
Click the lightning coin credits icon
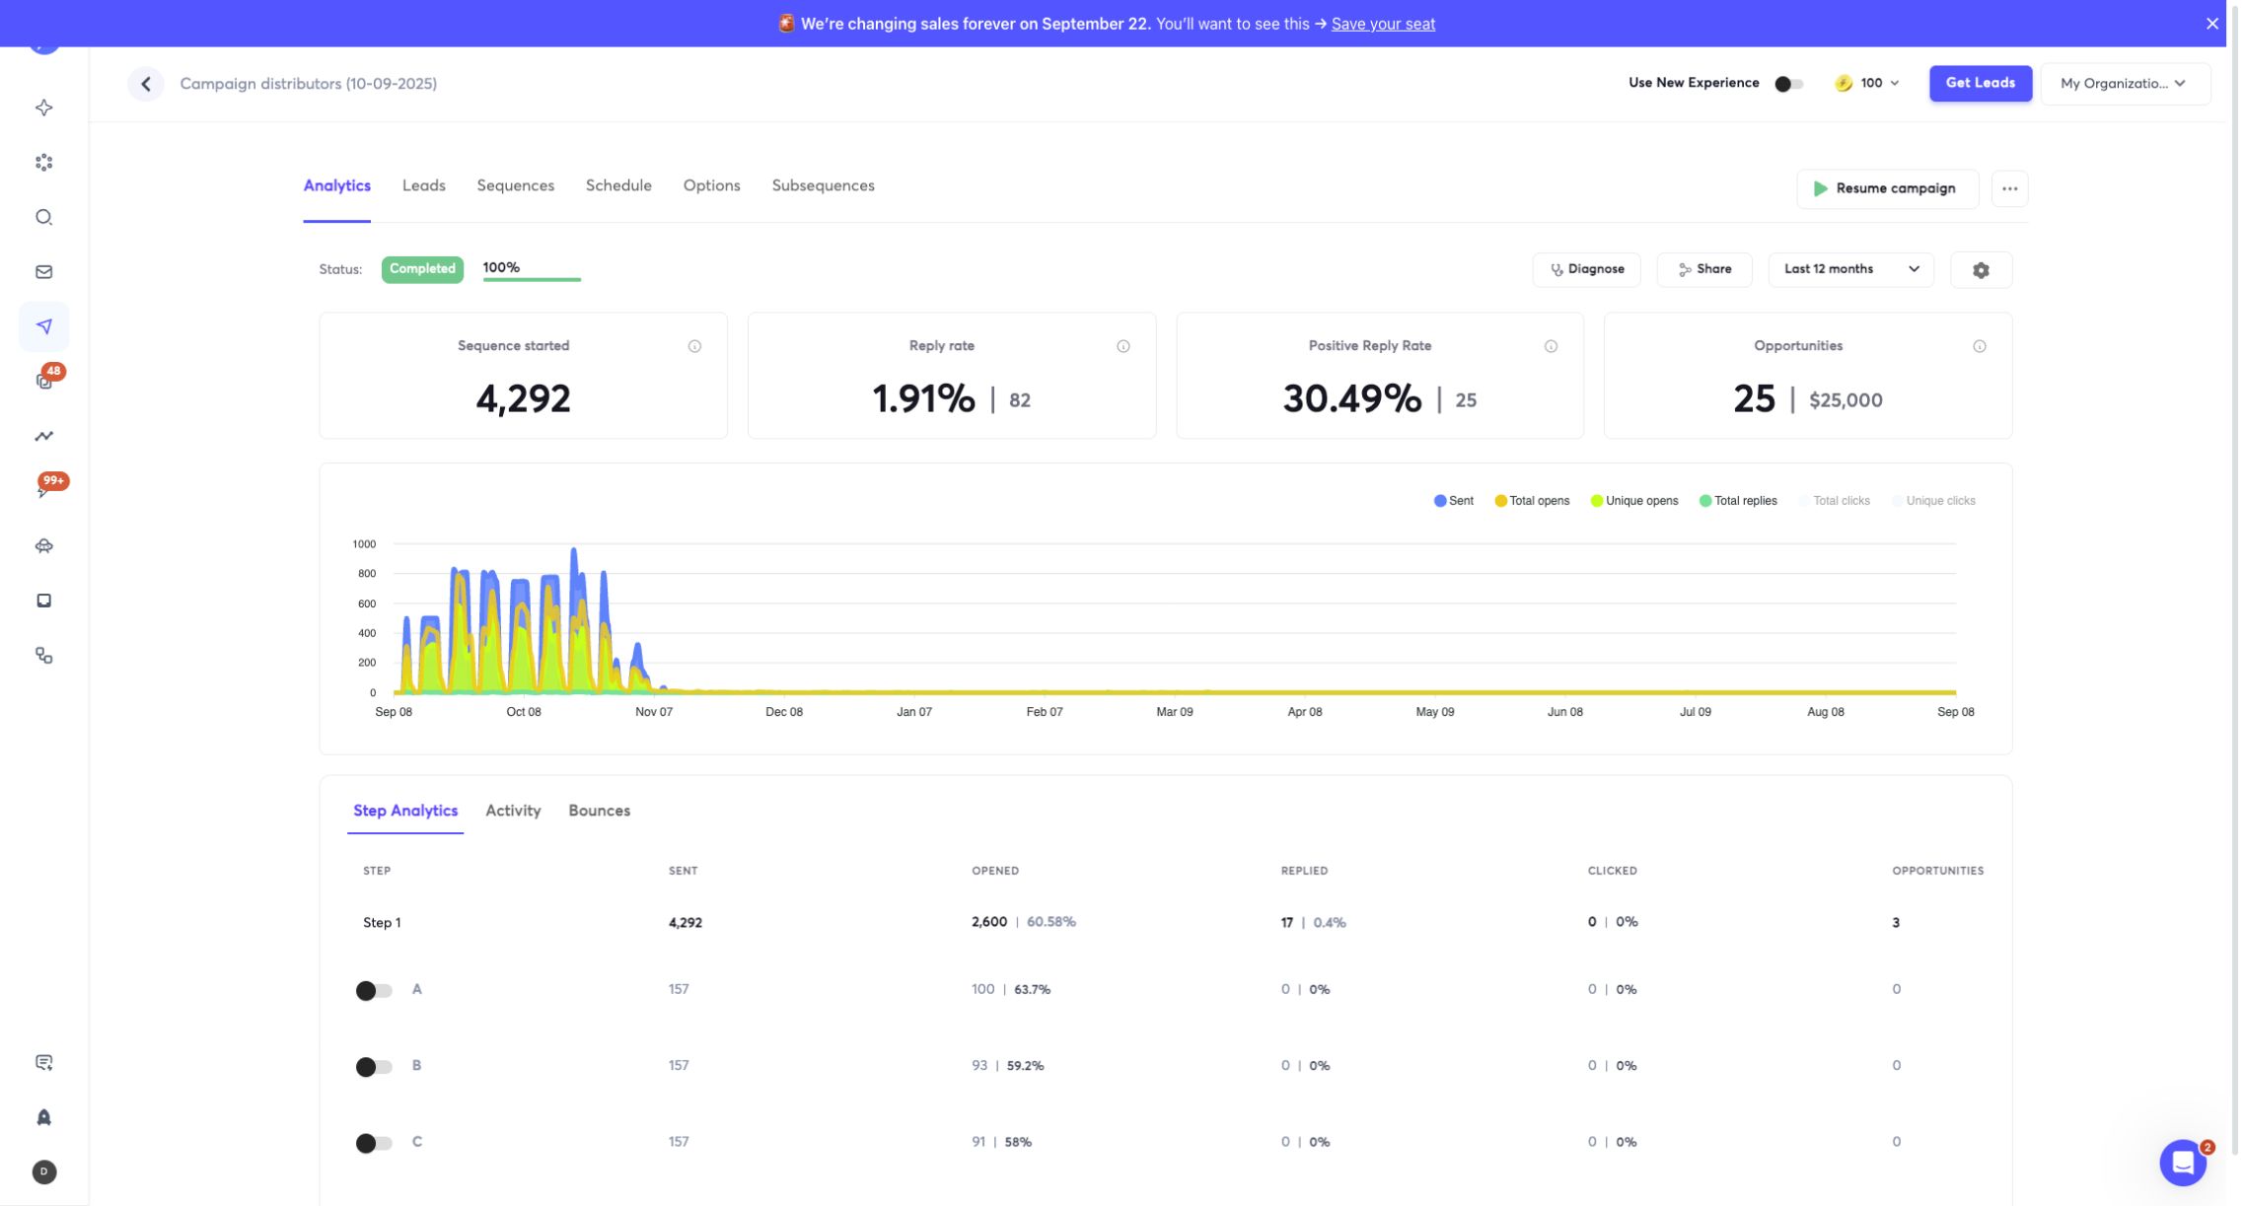pos(1843,83)
